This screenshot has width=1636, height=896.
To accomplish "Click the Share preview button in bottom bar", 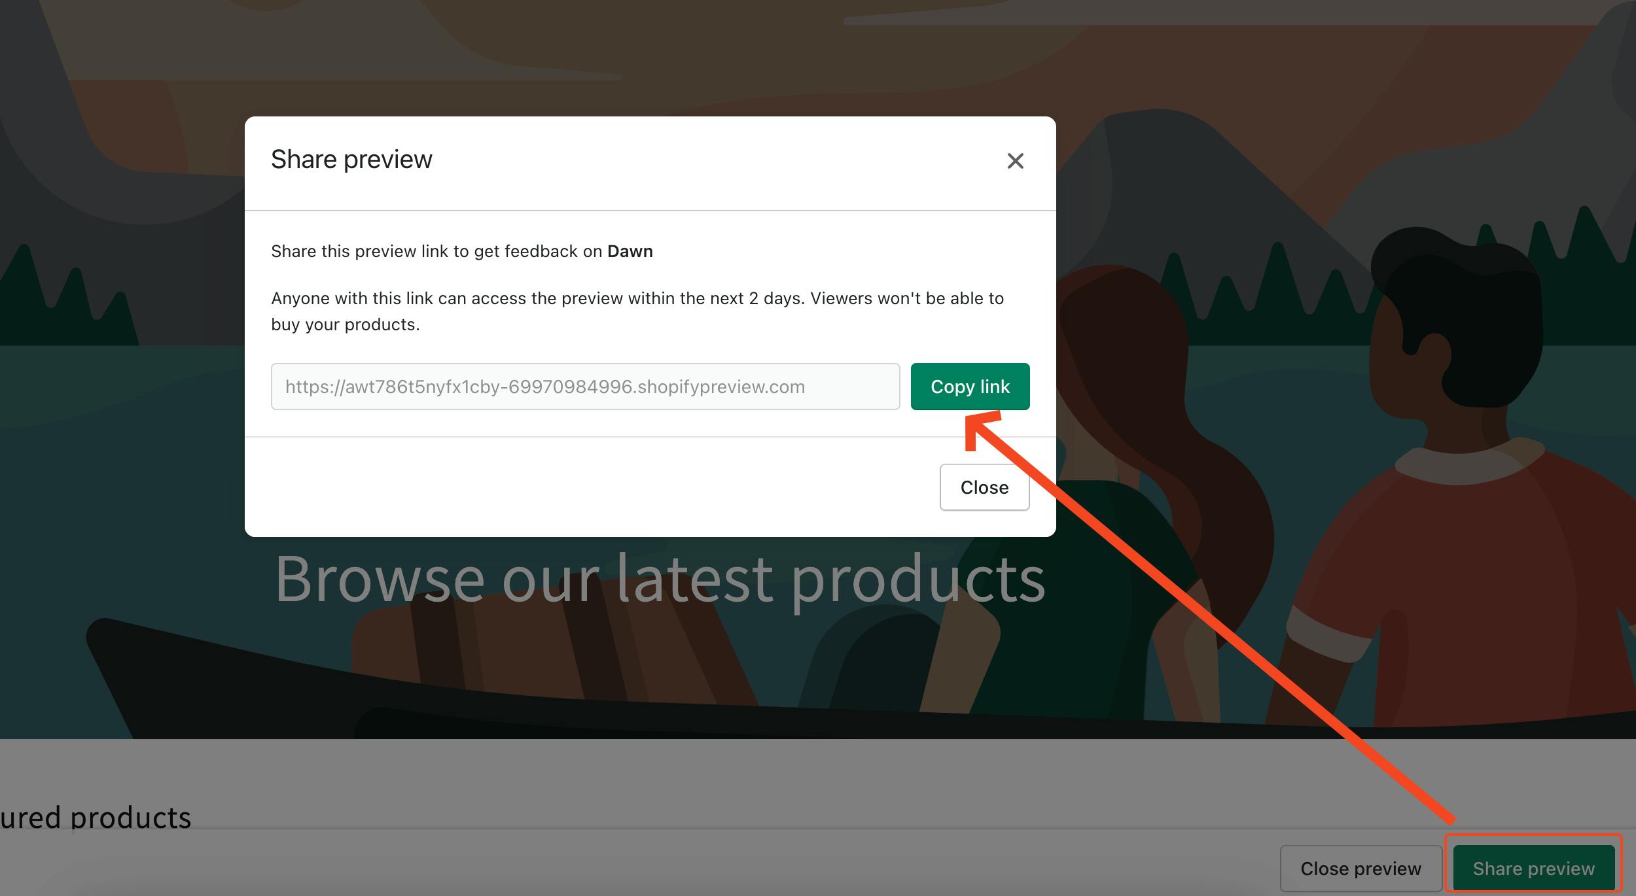I will (x=1533, y=869).
